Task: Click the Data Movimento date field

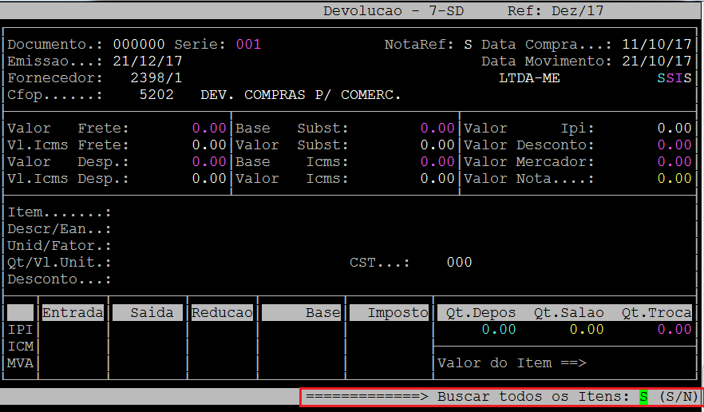Action: (657, 61)
